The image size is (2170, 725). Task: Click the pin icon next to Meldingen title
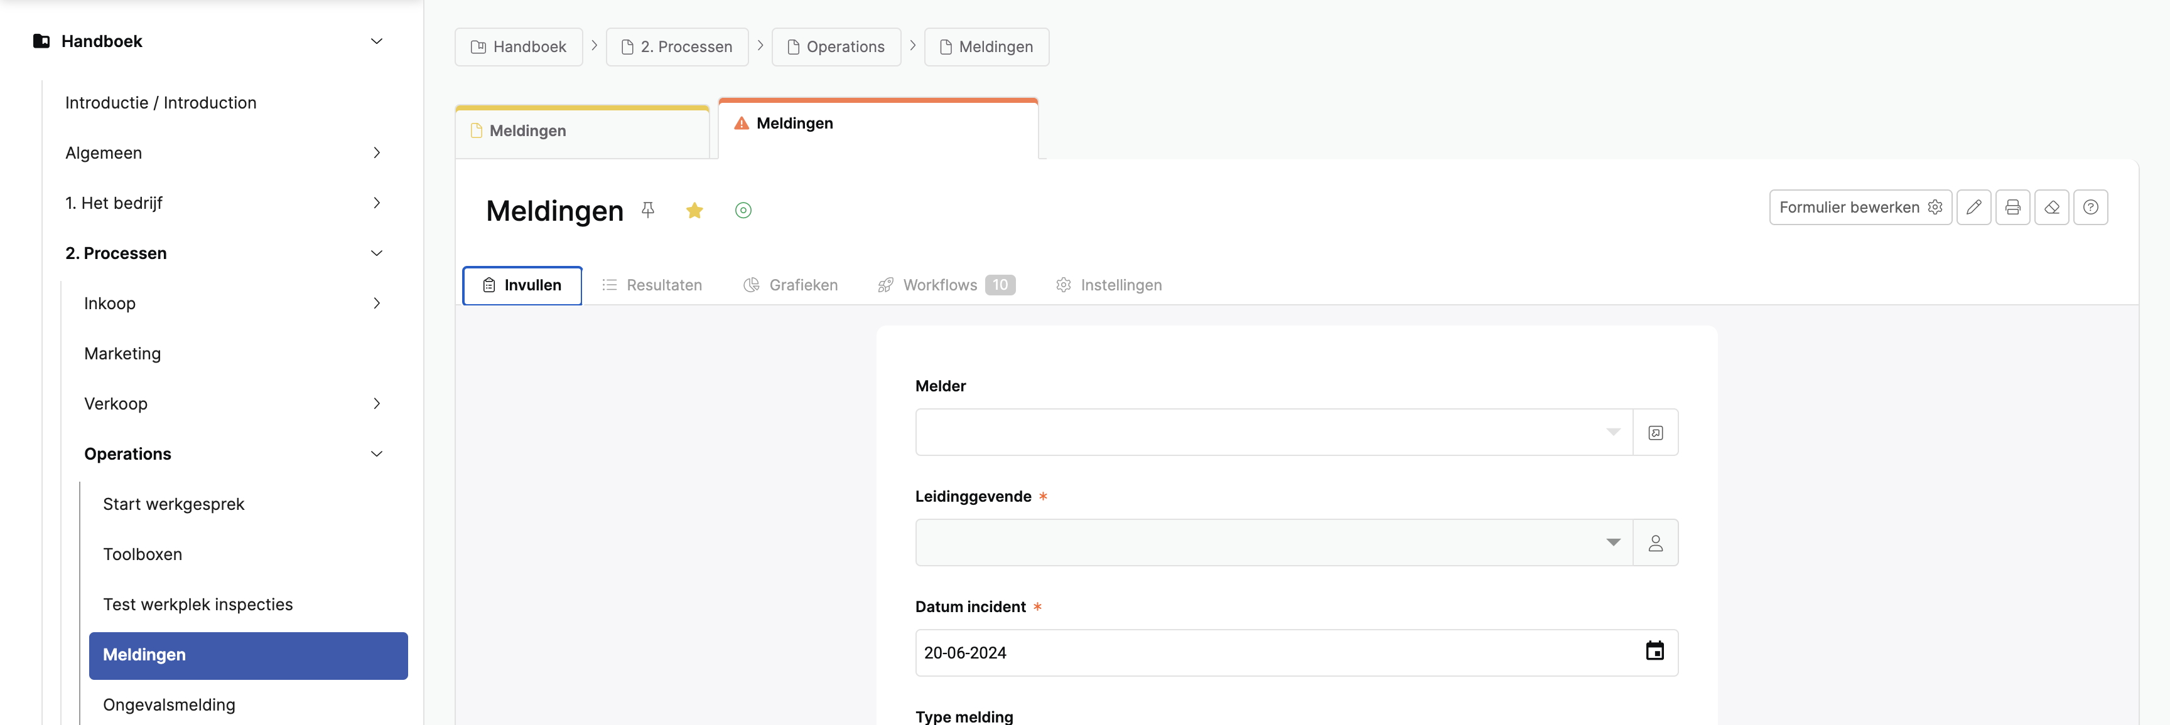[x=647, y=209]
